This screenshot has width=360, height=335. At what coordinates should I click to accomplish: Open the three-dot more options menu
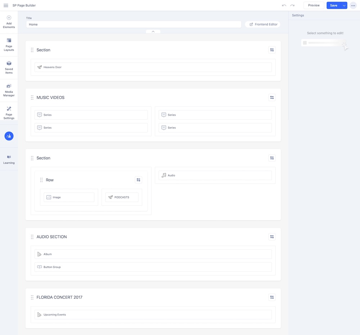353,5
